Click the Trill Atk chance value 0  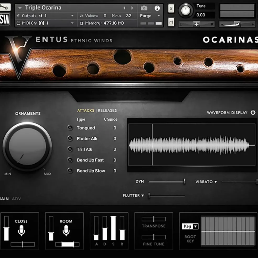pyautogui.click(x=115, y=149)
